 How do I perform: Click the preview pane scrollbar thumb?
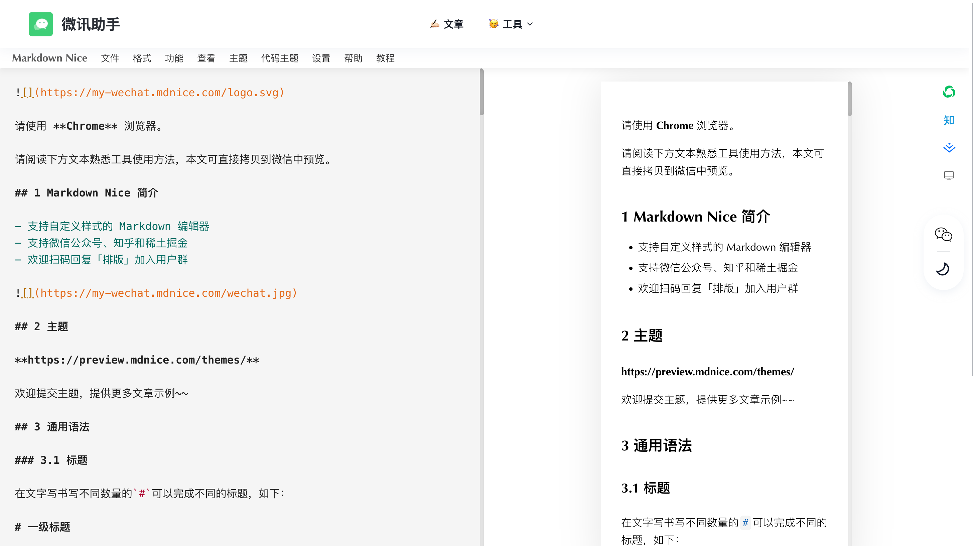849,99
